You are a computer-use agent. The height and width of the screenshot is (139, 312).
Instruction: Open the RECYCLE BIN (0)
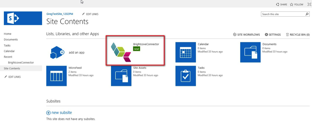point(298,34)
